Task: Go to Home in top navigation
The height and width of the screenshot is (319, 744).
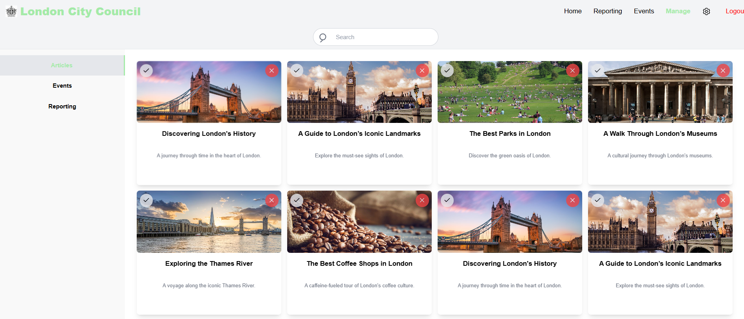Action: [x=573, y=11]
